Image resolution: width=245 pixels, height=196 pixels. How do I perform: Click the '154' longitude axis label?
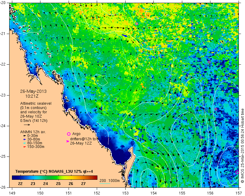[x=154, y=193]
